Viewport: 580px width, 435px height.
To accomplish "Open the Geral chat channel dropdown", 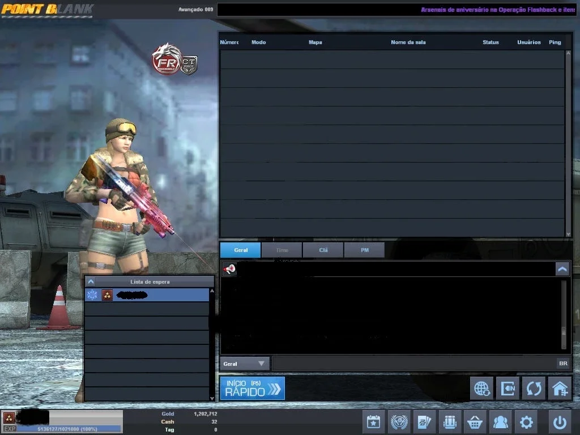I will pyautogui.click(x=245, y=364).
